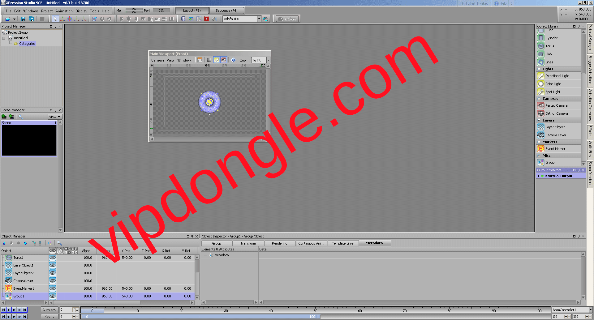Select Event Marker in Object Library
Screen dimensions: 594x320
[559, 149]
